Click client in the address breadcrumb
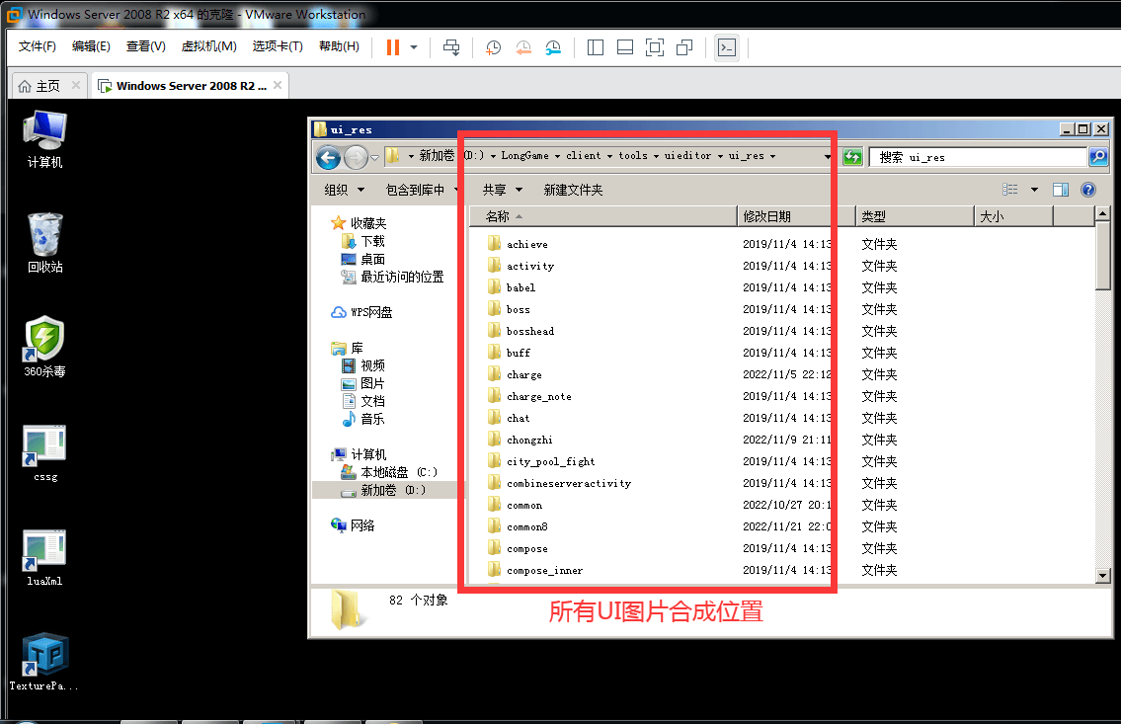1121x724 pixels. click(x=584, y=156)
